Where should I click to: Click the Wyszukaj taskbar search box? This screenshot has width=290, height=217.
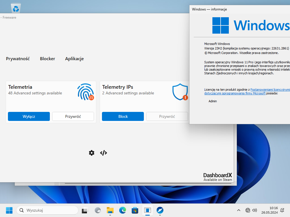click(47, 210)
